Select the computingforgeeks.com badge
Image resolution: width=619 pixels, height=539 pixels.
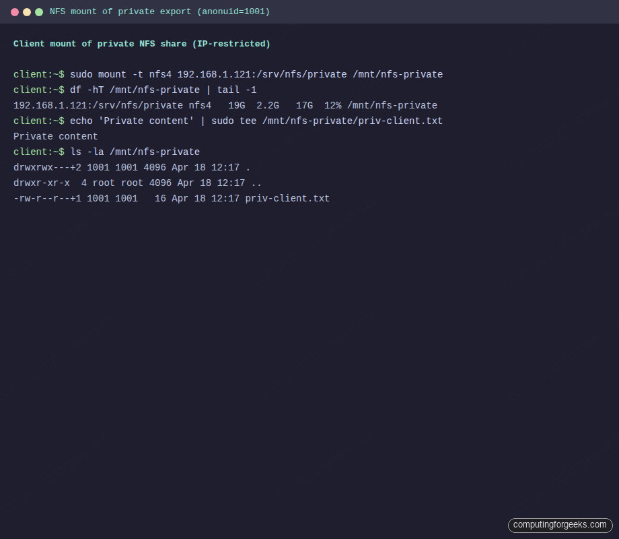coord(560,525)
